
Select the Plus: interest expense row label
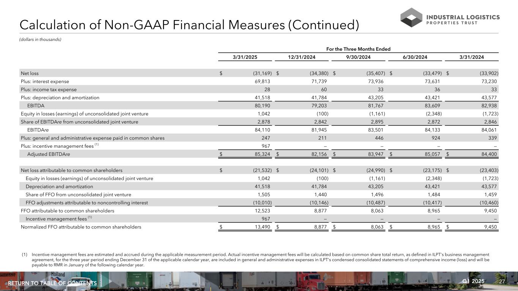[45, 81]
